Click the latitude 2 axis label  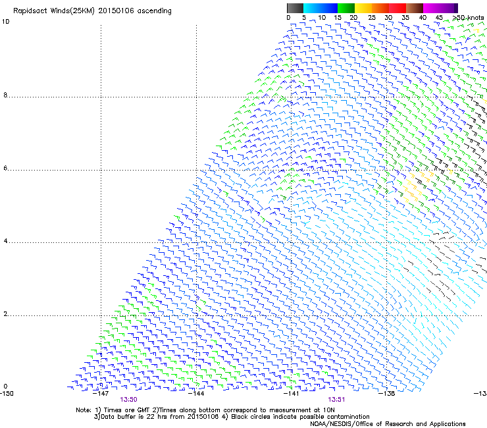click(5, 314)
